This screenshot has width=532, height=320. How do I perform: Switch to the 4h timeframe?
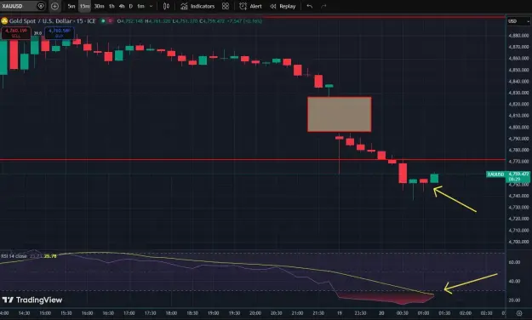click(x=122, y=6)
